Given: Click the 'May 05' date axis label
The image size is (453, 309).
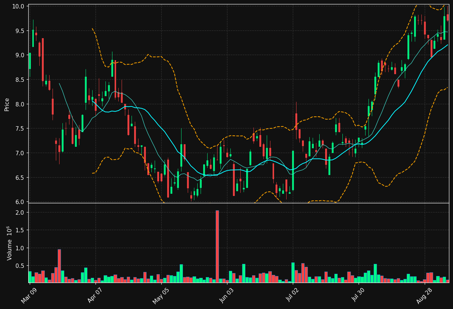Looking at the screenshot, I should coord(160,296).
